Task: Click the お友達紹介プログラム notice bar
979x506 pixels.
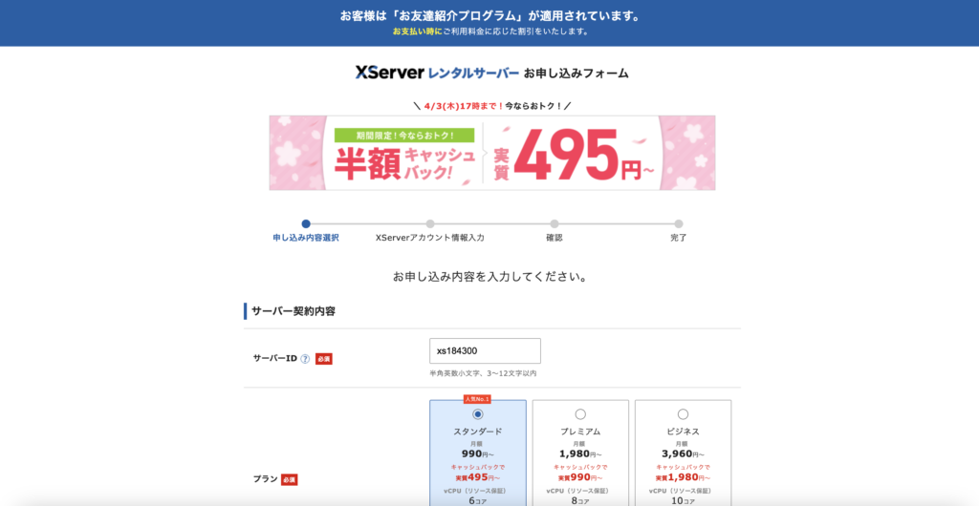Action: point(489,23)
